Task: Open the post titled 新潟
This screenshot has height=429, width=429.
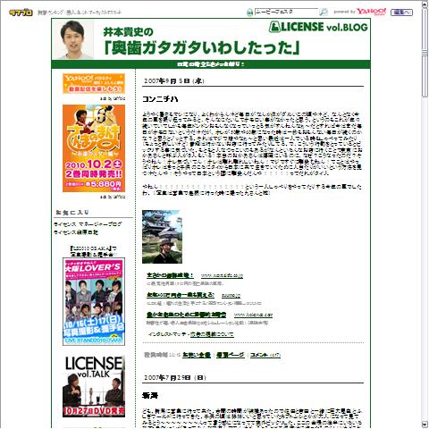Action: coord(150,396)
